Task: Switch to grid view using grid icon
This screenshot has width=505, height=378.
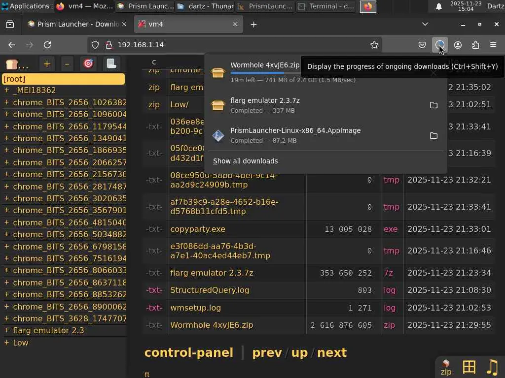Action: coord(469,367)
